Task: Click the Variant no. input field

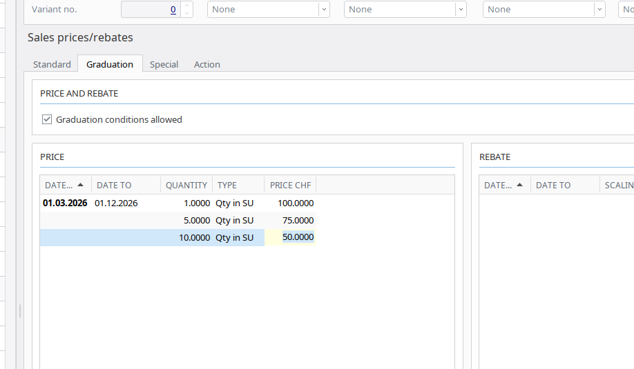Action: click(x=150, y=10)
